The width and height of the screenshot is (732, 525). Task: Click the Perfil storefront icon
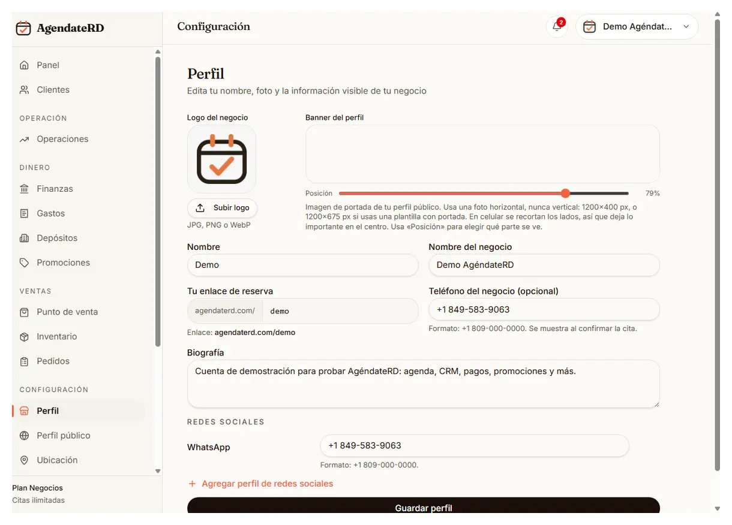point(24,411)
